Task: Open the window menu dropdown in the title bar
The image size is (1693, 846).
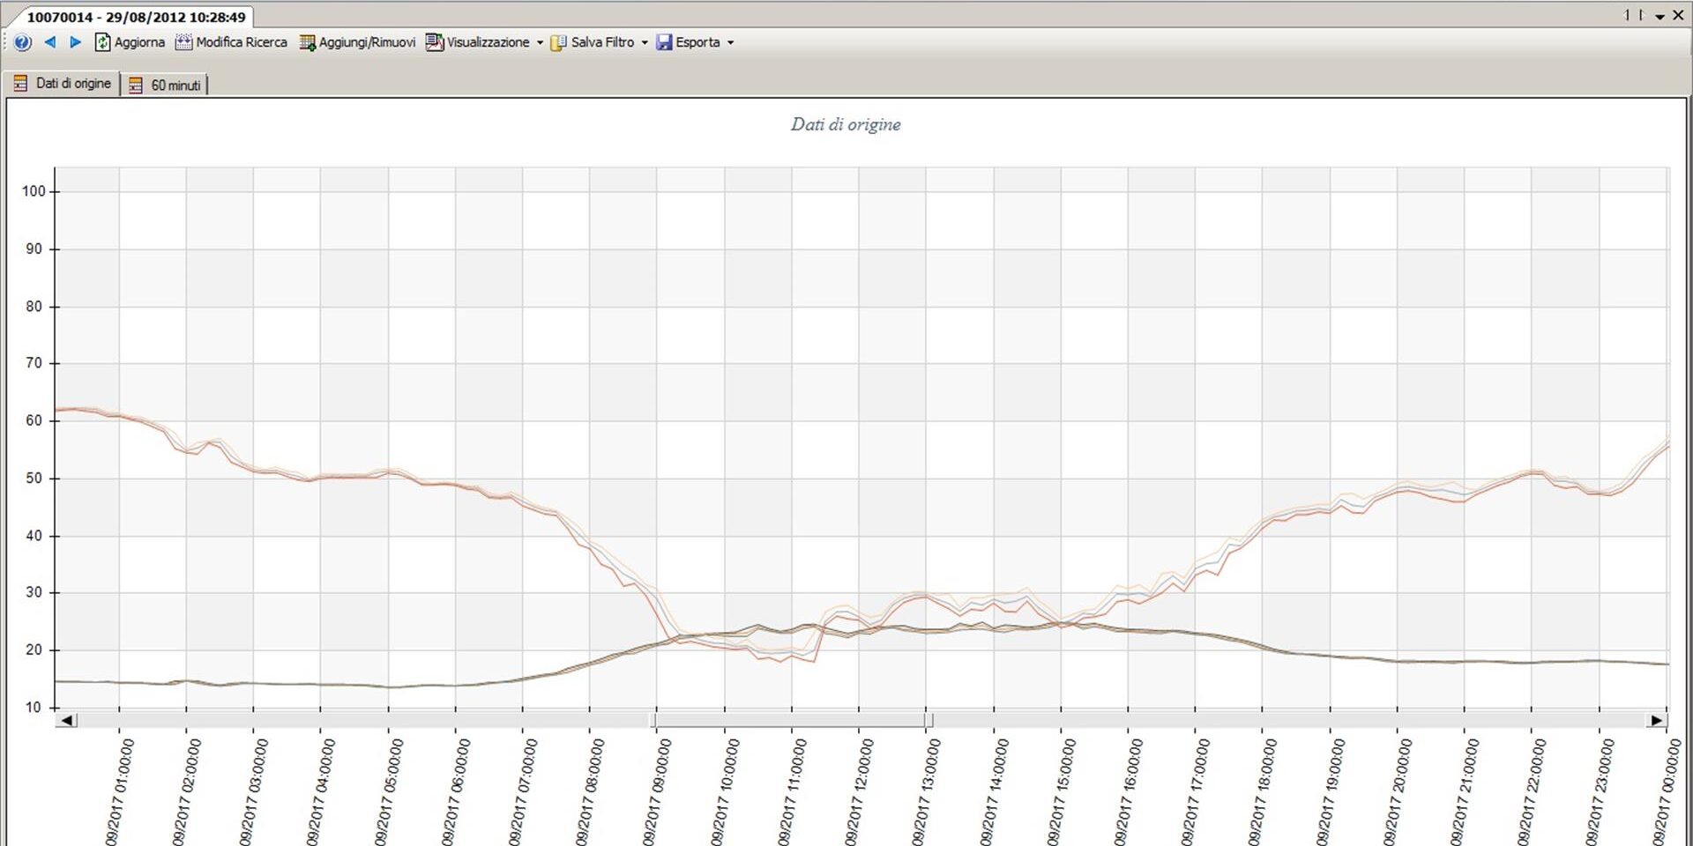Action: [1661, 14]
